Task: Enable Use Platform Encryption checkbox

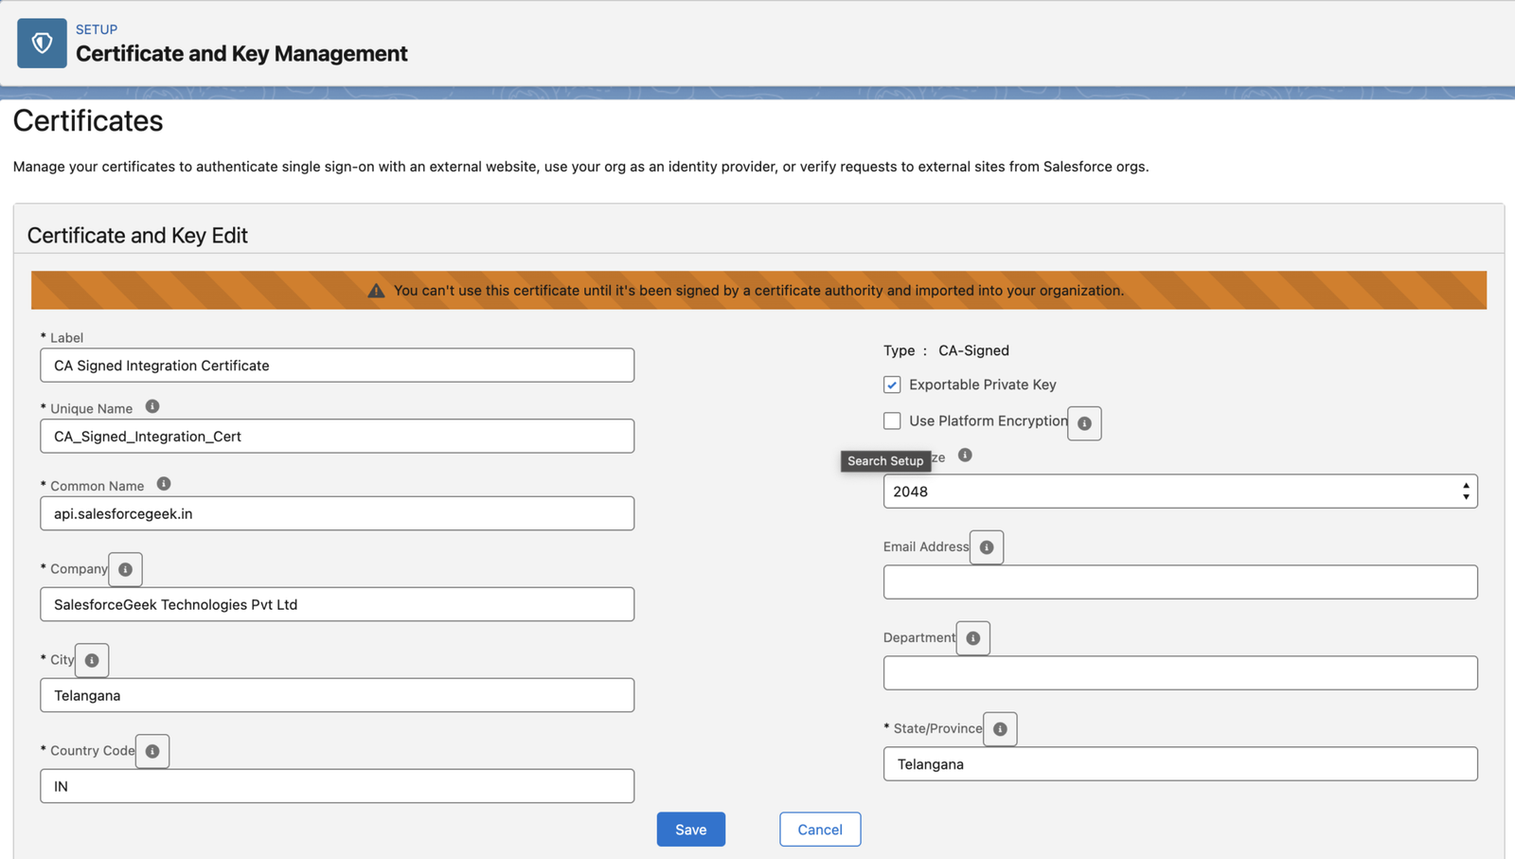Action: [x=892, y=421]
